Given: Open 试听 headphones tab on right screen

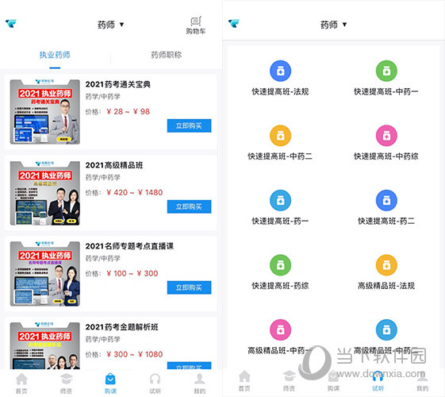Looking at the screenshot, I should (x=378, y=381).
